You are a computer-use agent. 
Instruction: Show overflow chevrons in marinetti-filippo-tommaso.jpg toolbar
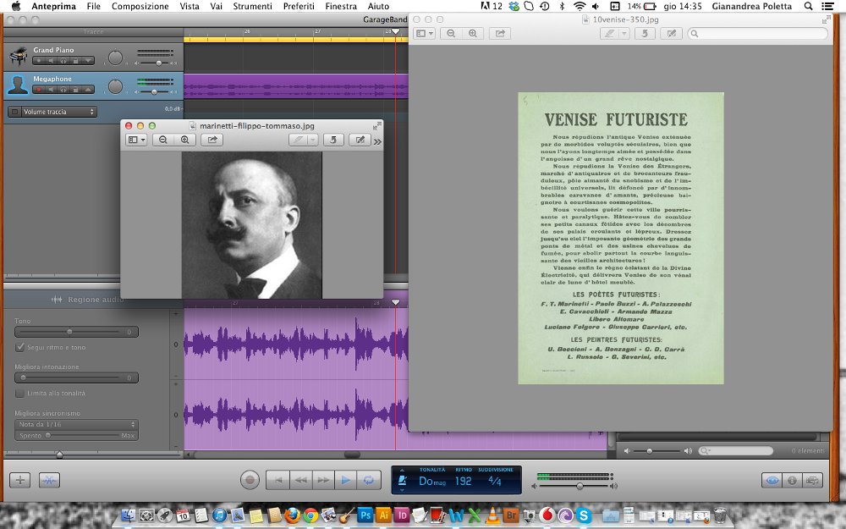[377, 141]
